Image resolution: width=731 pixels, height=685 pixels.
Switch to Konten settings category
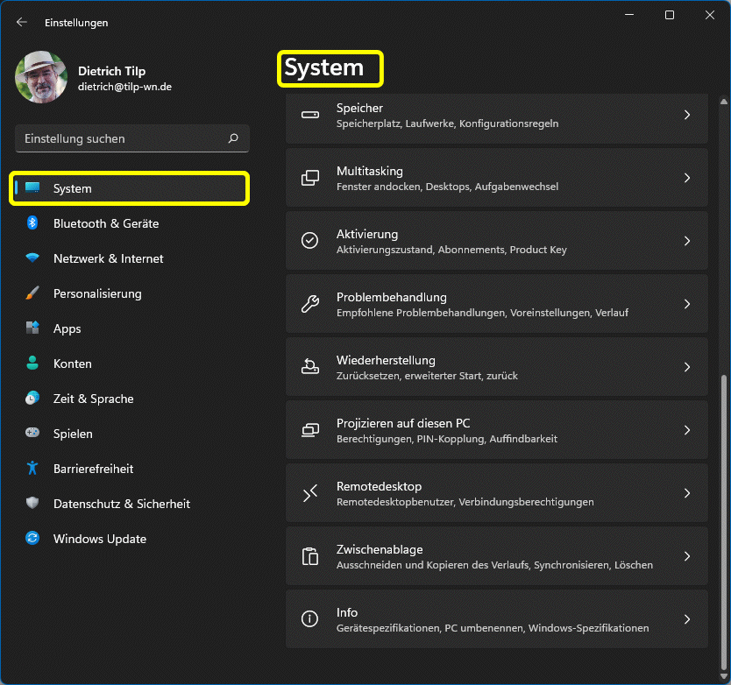72,364
